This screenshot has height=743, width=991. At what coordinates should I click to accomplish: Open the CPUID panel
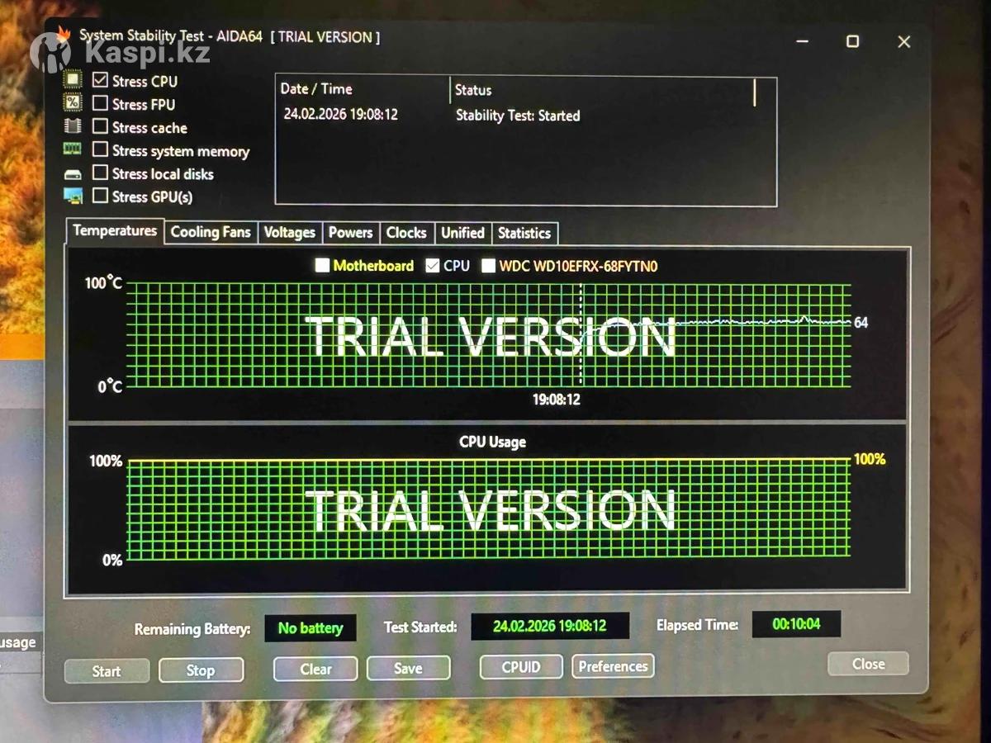pos(521,666)
